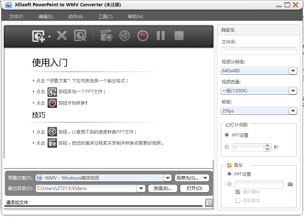Click the app icon in title bar

tap(8, 5)
